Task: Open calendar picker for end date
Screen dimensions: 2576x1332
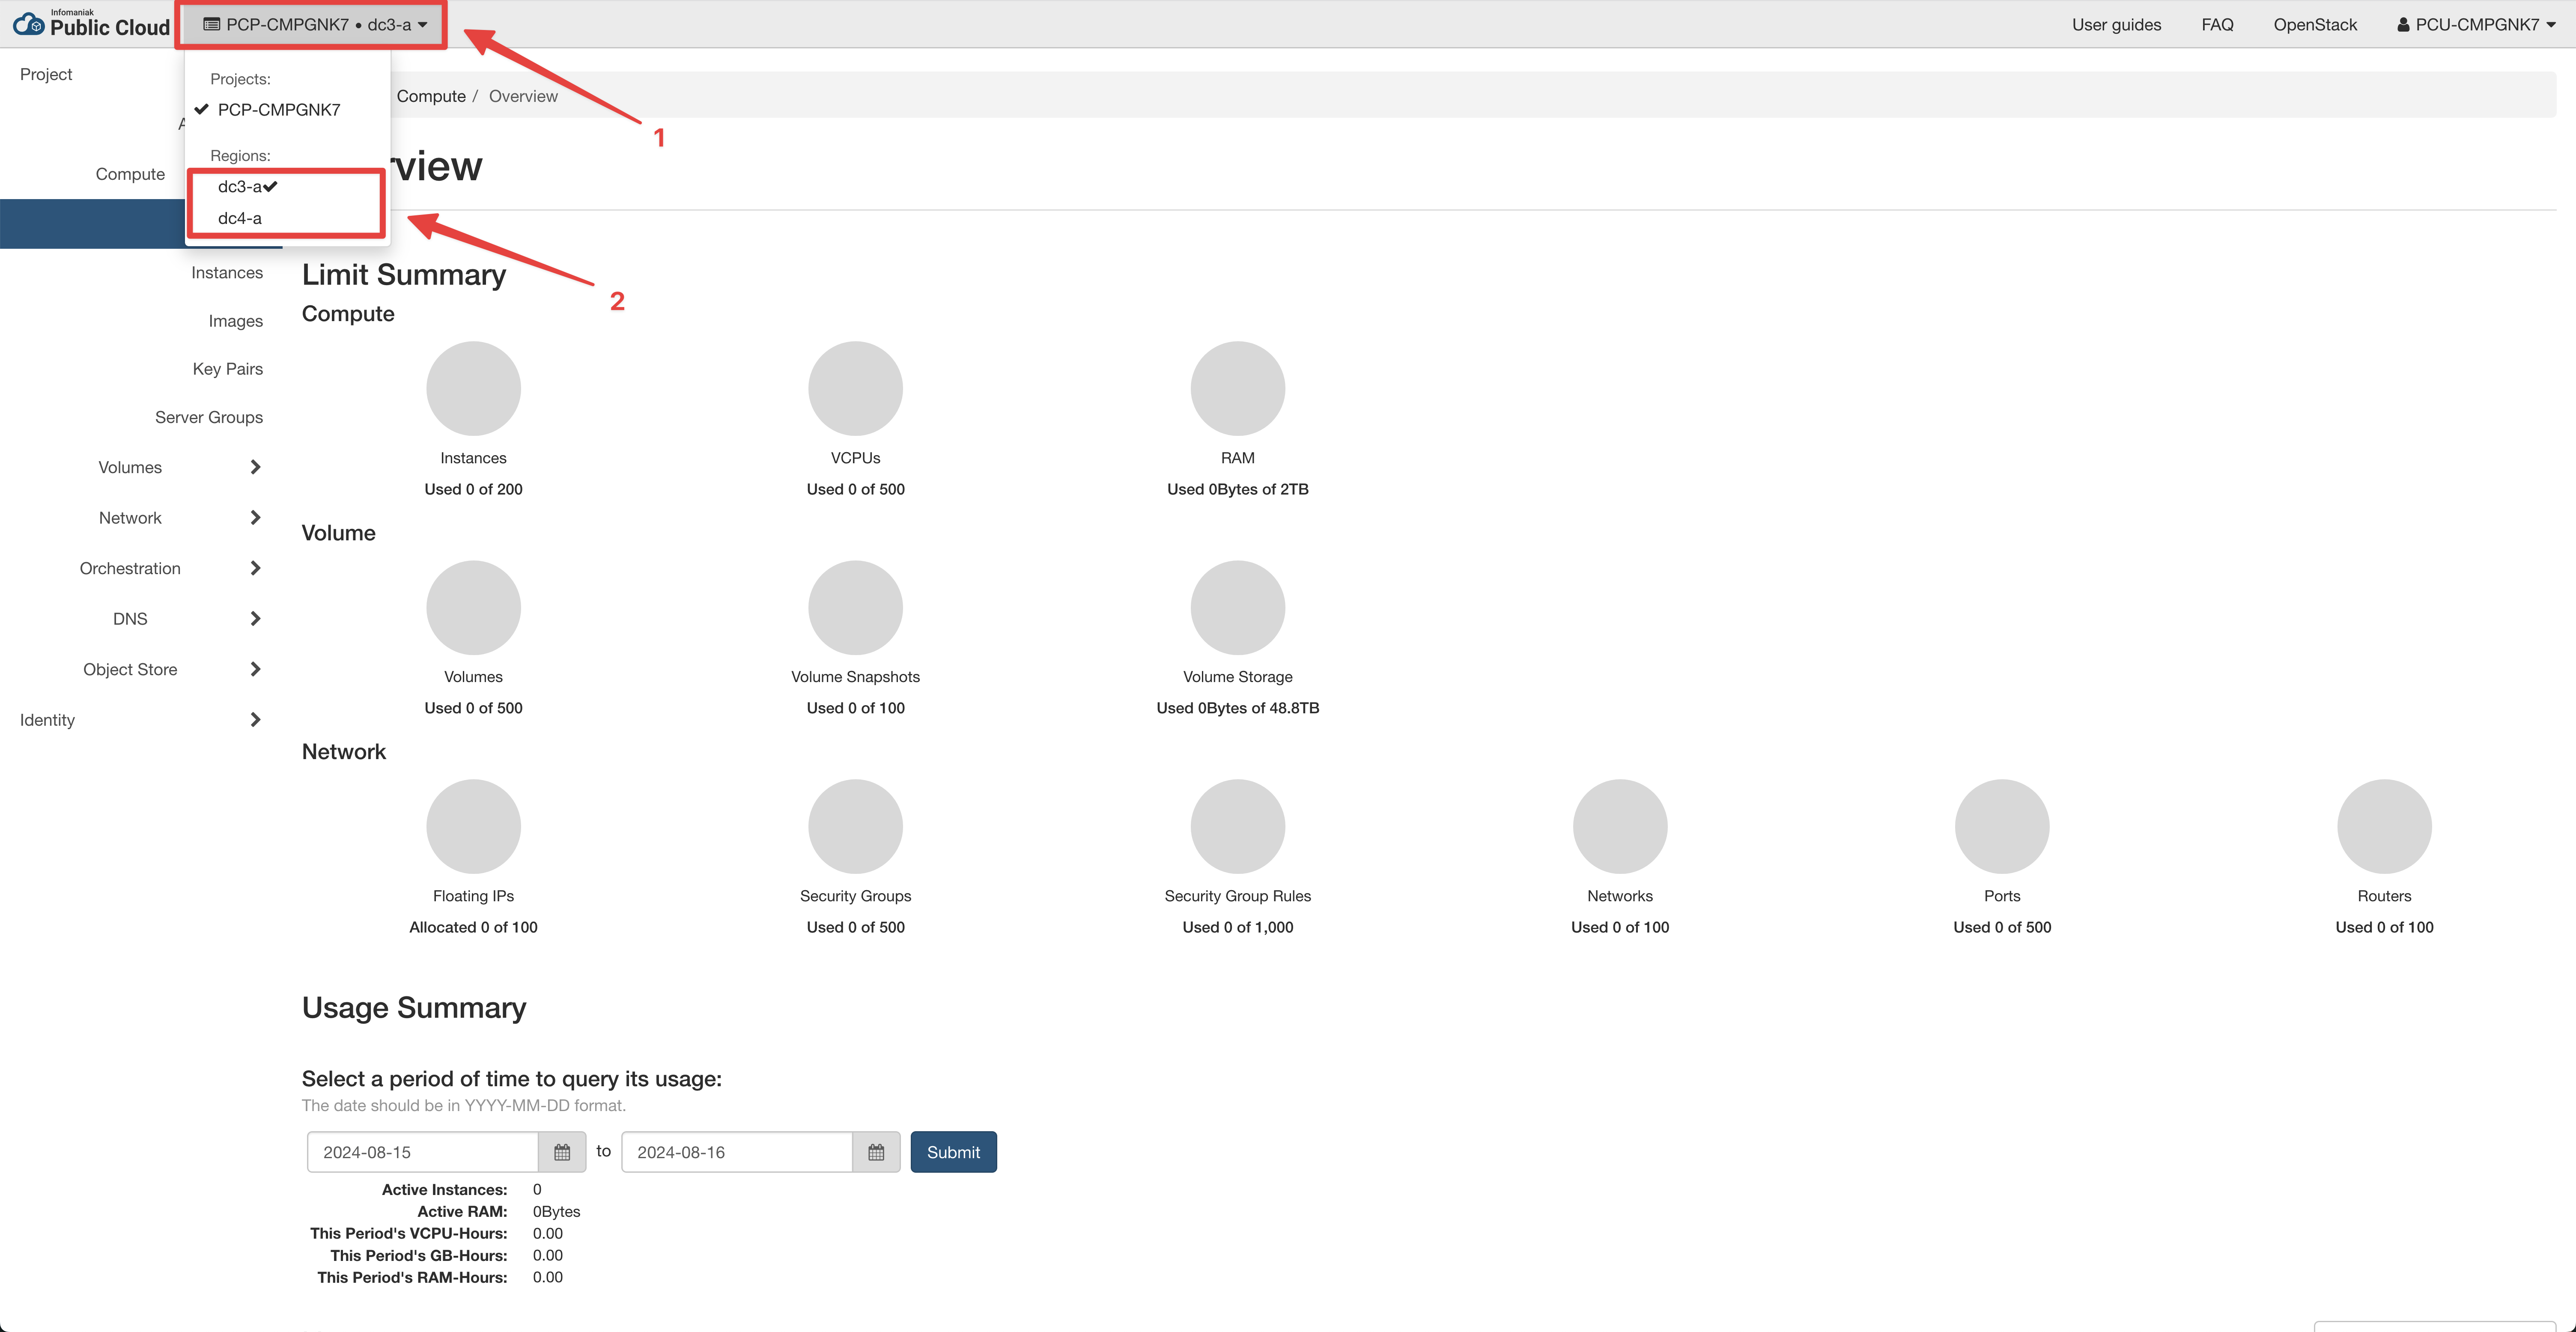Action: [876, 1152]
